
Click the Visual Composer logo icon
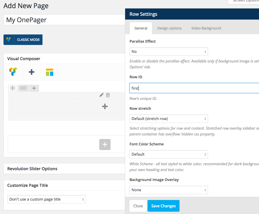coord(13,72)
